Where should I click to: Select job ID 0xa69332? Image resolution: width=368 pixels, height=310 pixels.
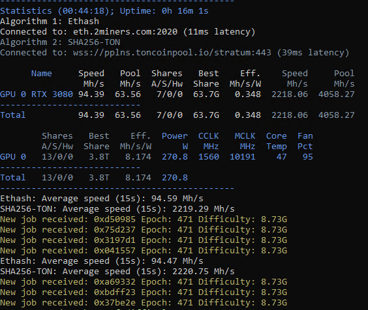pos(115,282)
